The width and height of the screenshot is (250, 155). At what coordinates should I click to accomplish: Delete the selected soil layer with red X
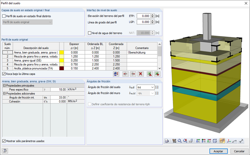[x=140, y=74]
